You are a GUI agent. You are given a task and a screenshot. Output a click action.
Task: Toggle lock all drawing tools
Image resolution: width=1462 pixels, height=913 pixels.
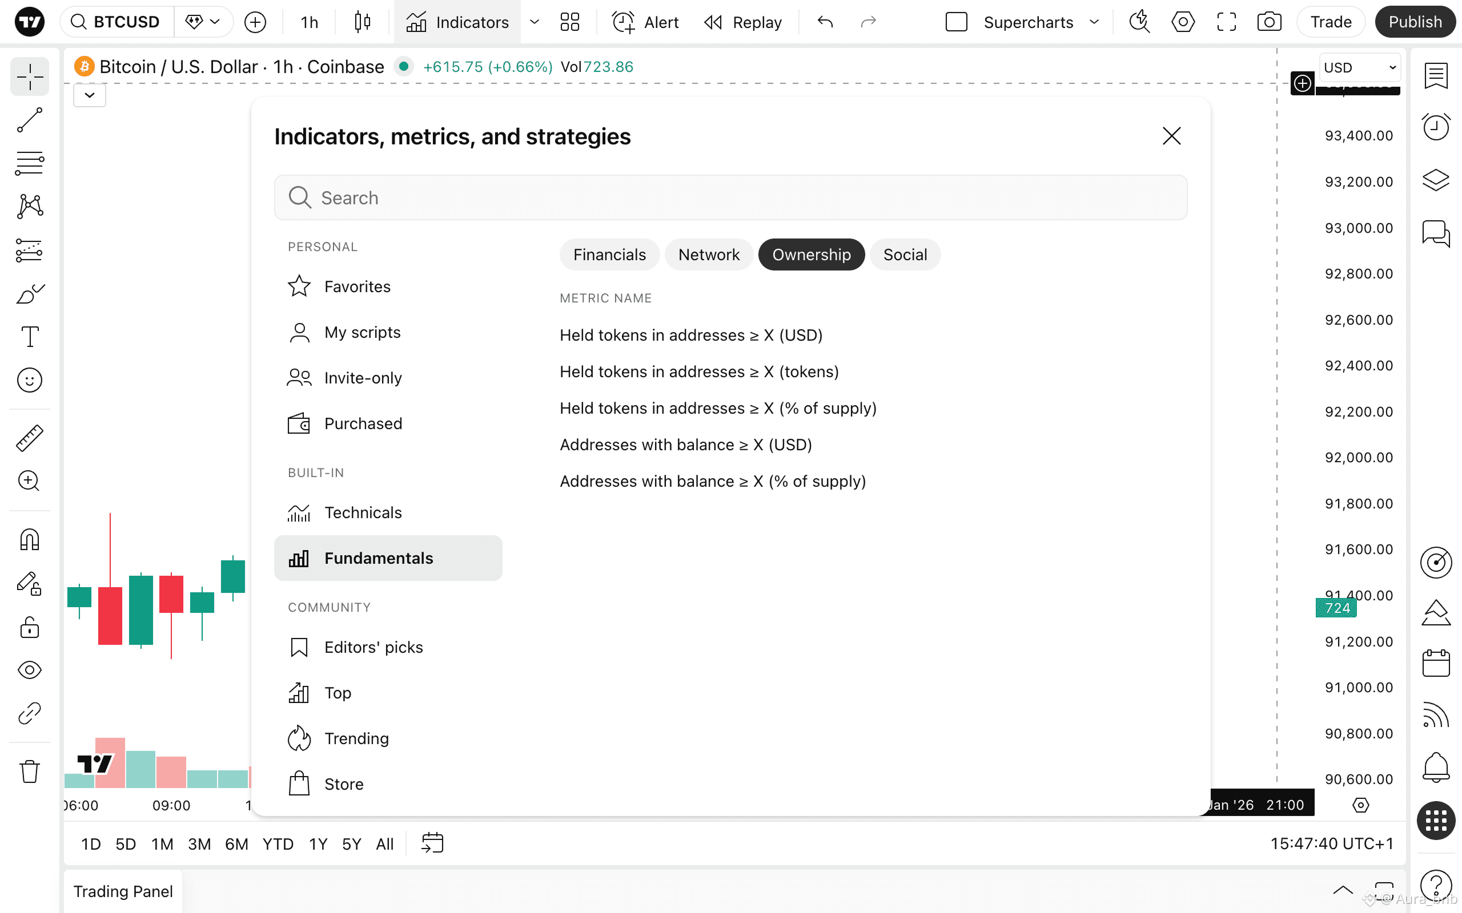29,627
